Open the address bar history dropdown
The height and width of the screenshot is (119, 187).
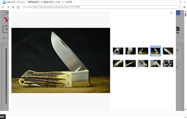(179, 7)
